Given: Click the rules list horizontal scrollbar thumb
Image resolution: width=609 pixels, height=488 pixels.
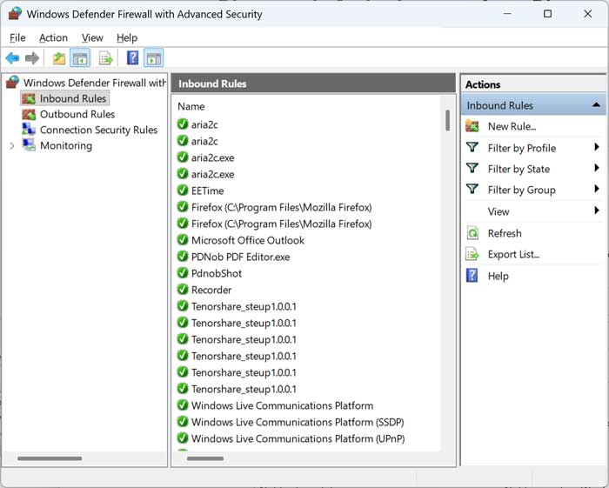Looking at the screenshot, I should (x=205, y=458).
